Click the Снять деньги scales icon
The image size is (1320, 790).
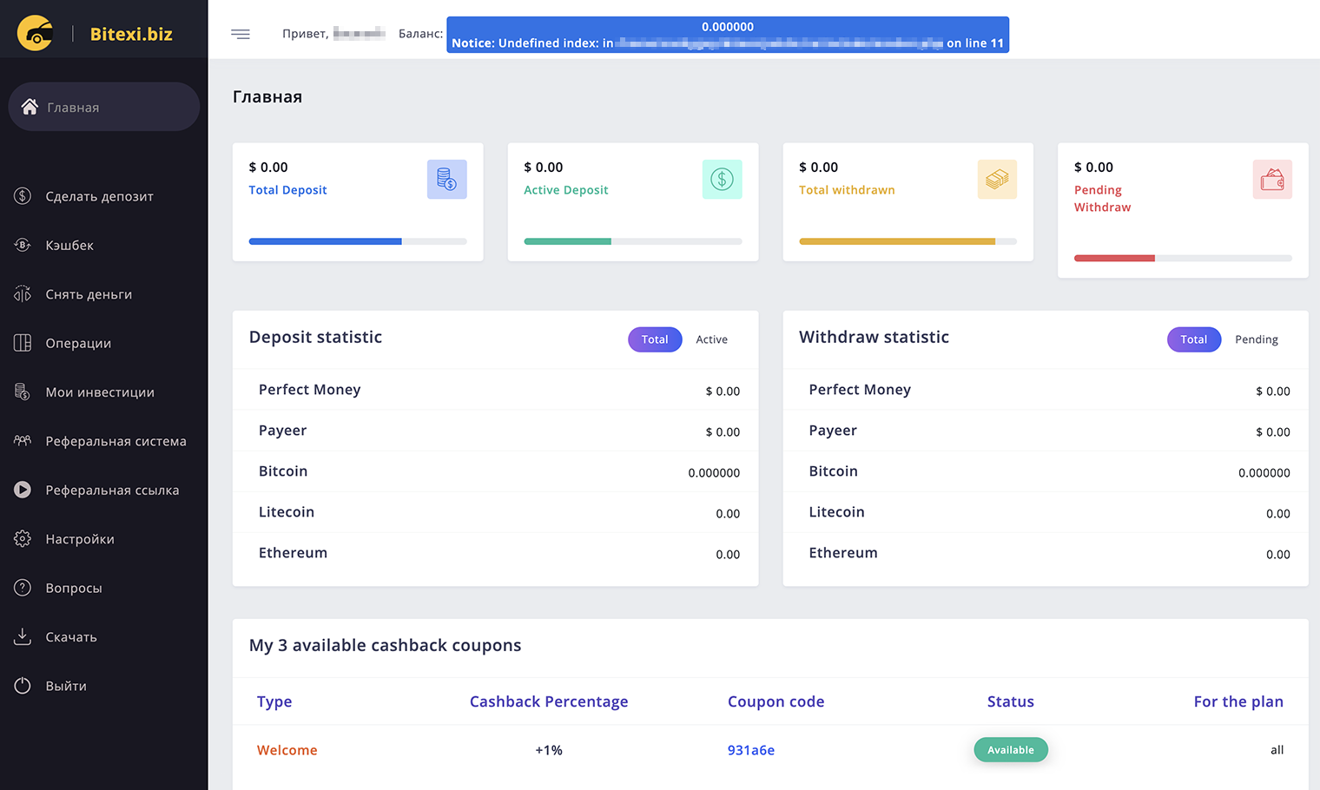click(23, 294)
